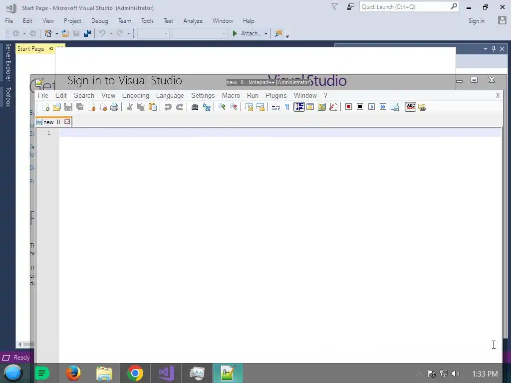
Task: Open Notepad++ Settings menu
Action: point(203,95)
